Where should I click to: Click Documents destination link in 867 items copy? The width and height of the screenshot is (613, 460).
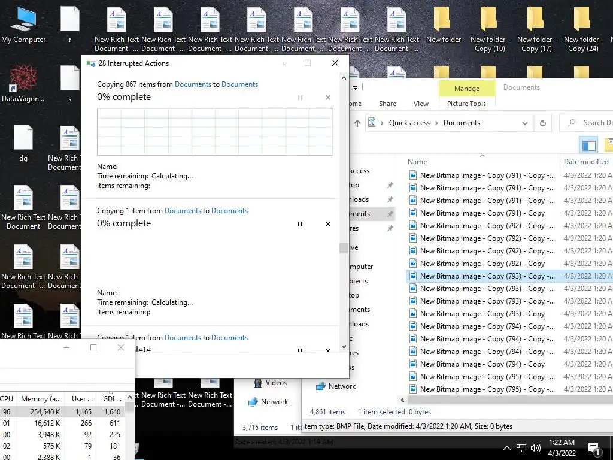click(239, 84)
